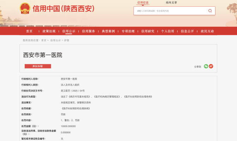Open the 信用公示 navigation item

click(x=69, y=31)
